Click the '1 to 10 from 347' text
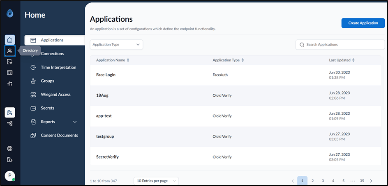The image size is (388, 186). click(x=104, y=181)
